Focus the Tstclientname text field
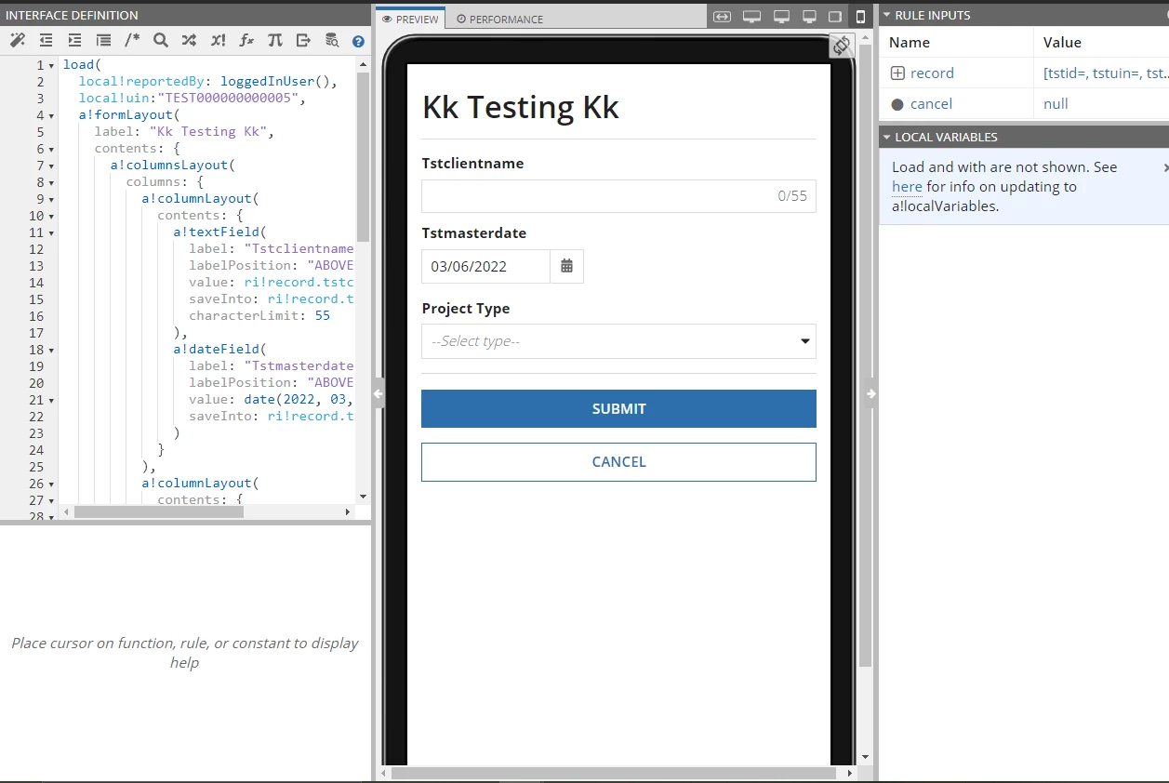 (x=618, y=196)
